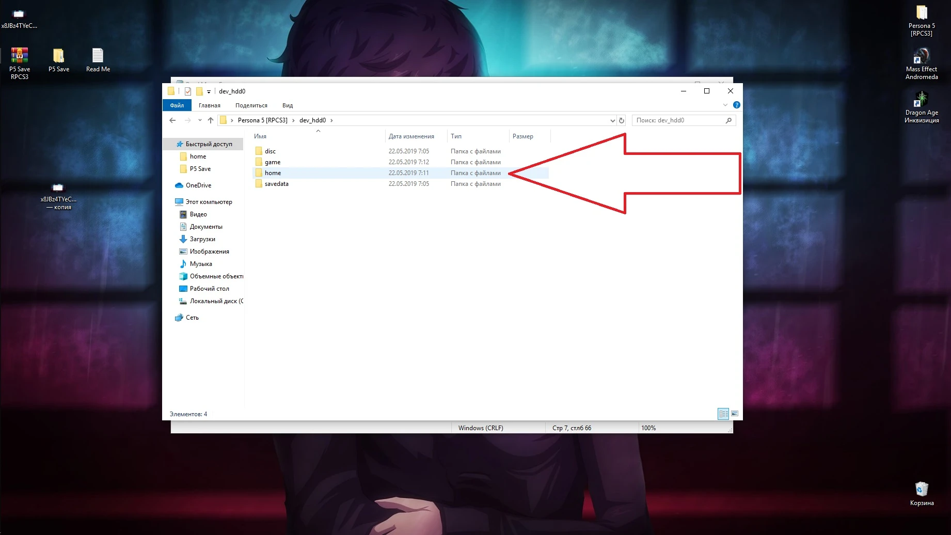Open the address bar history dropdown
This screenshot has height=535, width=951.
612,120
